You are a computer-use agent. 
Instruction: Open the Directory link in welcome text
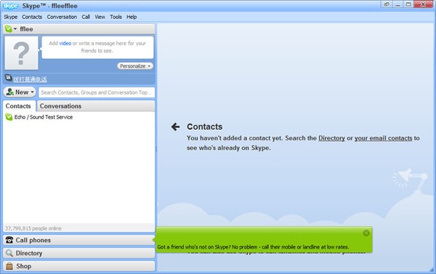[x=331, y=138]
